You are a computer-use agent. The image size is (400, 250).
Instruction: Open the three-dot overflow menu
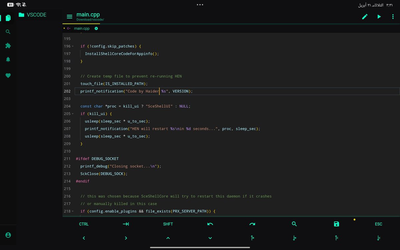pyautogui.click(x=393, y=17)
